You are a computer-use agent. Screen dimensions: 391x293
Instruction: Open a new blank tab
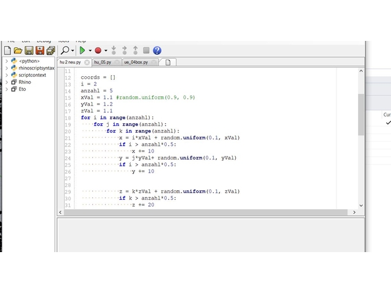[168, 62]
